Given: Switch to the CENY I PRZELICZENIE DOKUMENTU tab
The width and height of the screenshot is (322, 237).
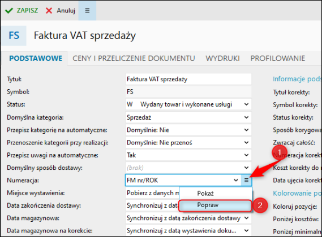Looking at the screenshot, I should (x=134, y=58).
